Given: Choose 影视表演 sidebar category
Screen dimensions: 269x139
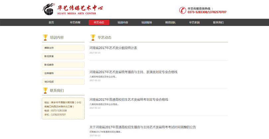Looking at the screenshot, I should 63,56.
